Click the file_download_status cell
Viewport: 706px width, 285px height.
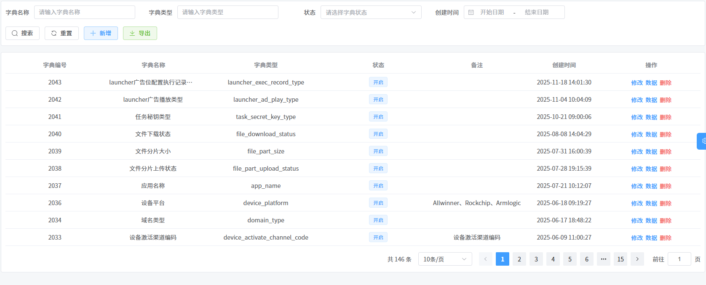[266, 134]
